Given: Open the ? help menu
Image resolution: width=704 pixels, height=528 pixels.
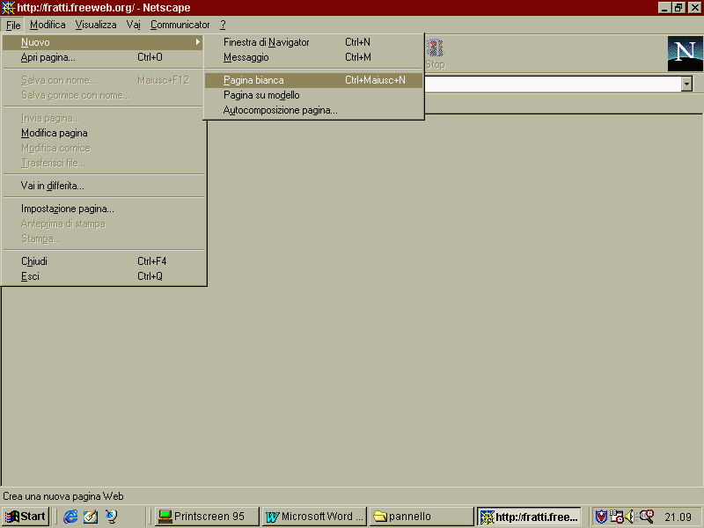Looking at the screenshot, I should pyautogui.click(x=223, y=25).
